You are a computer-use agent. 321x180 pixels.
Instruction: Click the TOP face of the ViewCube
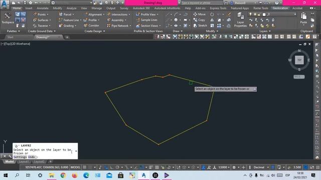coord(299,60)
